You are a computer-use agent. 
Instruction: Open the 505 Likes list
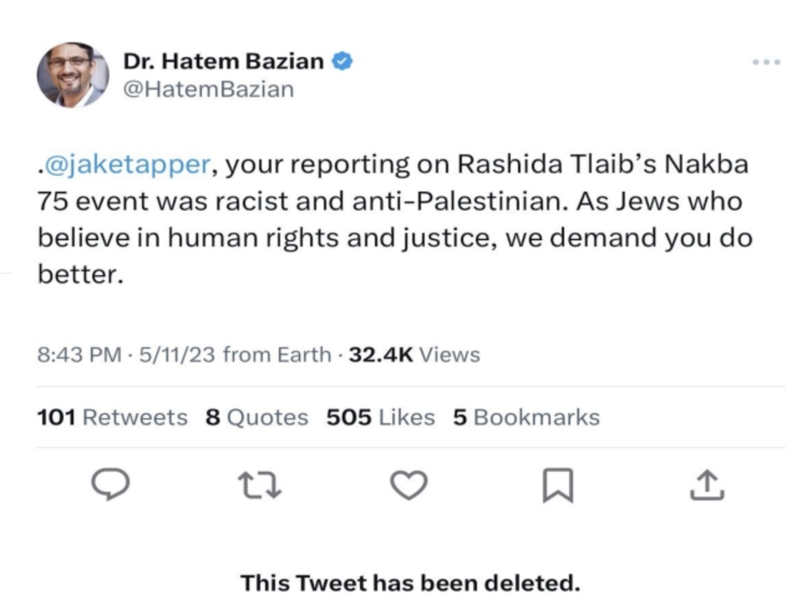pyautogui.click(x=380, y=417)
